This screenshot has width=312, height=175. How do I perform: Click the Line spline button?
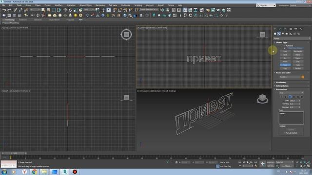click(x=285, y=52)
